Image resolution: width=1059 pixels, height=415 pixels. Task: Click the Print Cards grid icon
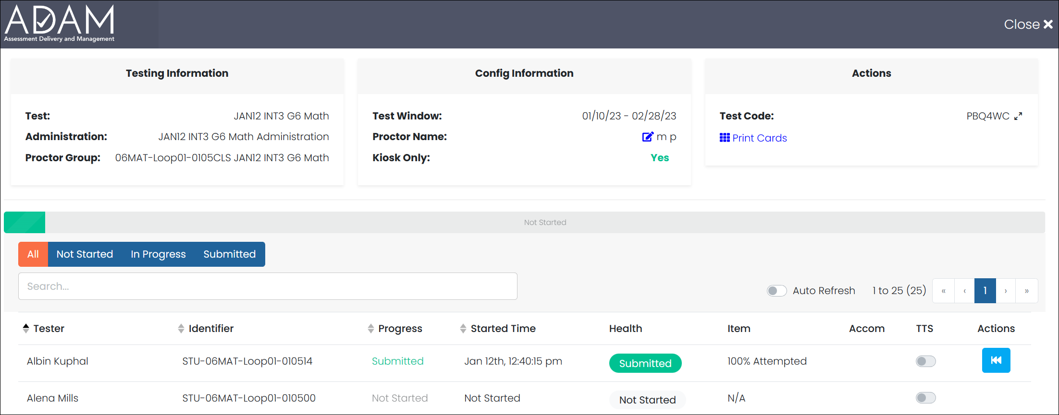click(725, 138)
